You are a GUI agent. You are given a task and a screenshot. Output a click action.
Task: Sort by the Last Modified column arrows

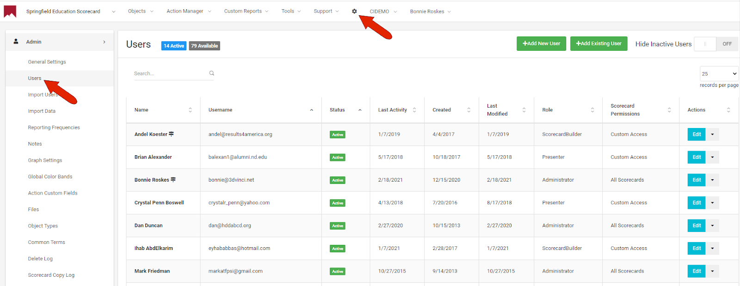click(x=524, y=110)
